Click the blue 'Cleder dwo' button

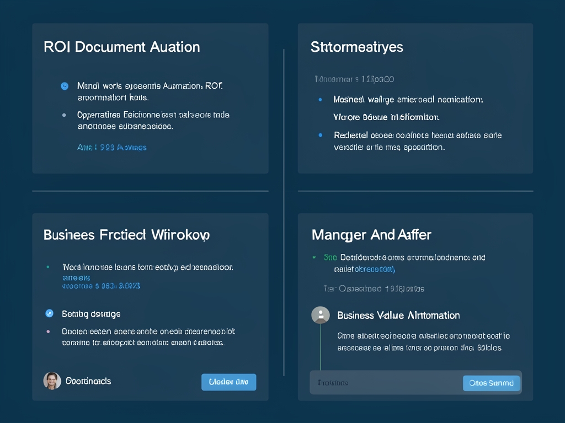tap(229, 382)
